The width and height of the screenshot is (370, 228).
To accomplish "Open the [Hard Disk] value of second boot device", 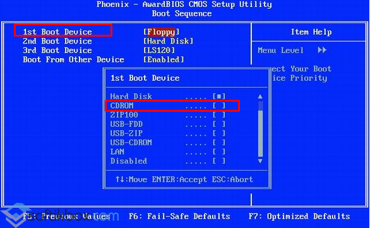I will point(168,41).
